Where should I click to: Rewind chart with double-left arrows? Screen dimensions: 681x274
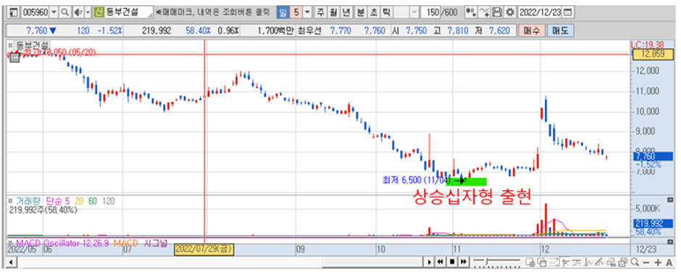tap(440, 262)
